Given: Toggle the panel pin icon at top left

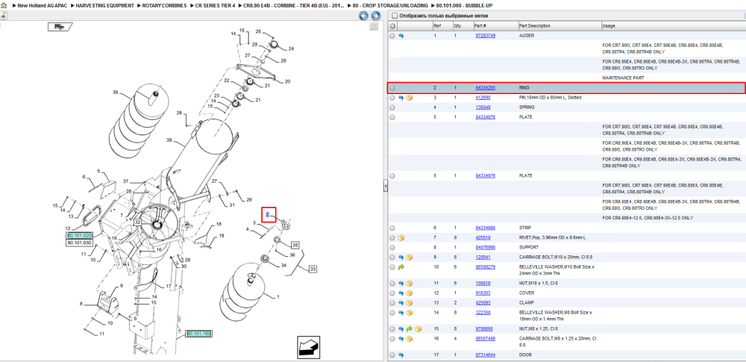Looking at the screenshot, I should 3,16.
